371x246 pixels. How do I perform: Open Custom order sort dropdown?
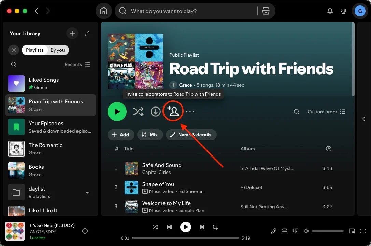point(326,112)
